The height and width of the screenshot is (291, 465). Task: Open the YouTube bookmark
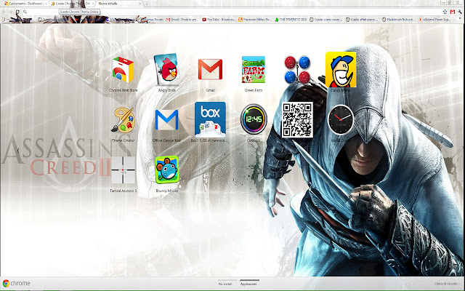[218, 20]
